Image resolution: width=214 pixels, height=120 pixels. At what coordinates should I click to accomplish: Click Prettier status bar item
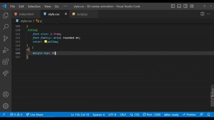(x=189, y=115)
